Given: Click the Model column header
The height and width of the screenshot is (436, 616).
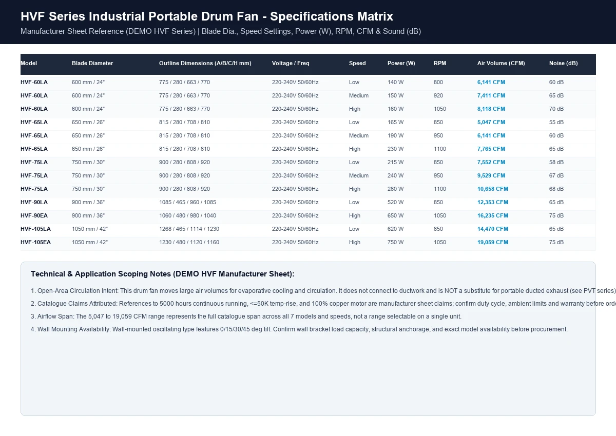Looking at the screenshot, I should click(29, 64).
